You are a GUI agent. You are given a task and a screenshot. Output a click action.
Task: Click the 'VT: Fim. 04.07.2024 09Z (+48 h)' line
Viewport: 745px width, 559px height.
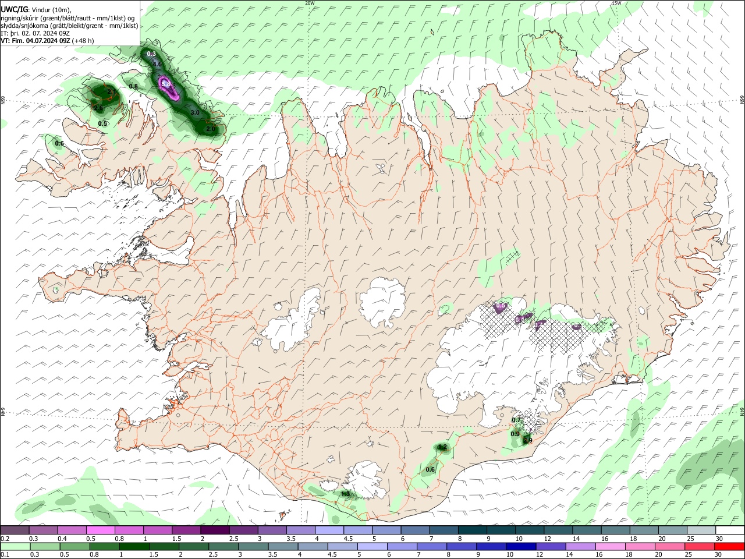click(x=47, y=41)
